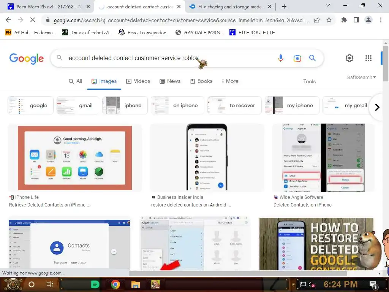389x292 pixels.
Task: Open the SafeSearch dropdown
Action: pos(362,78)
